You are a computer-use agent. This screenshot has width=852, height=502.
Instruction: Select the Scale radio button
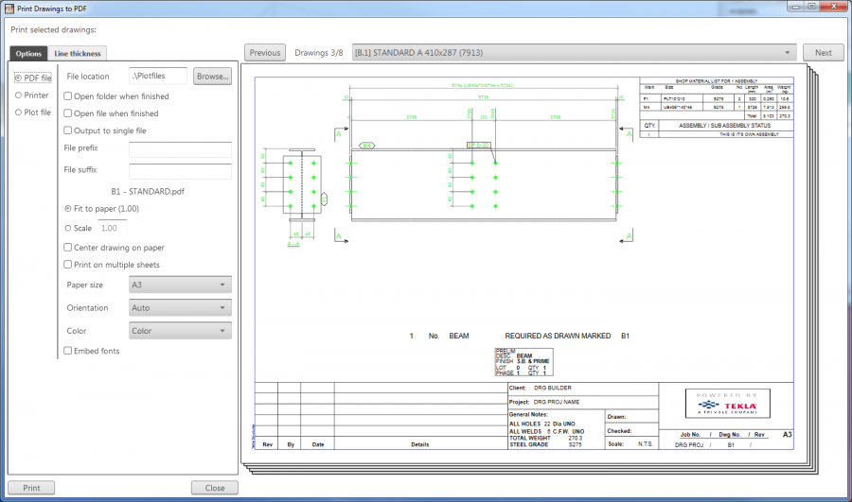pyautogui.click(x=68, y=228)
